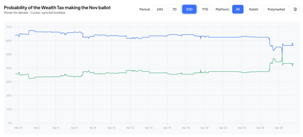Filter the chart by Polymarket

tap(276, 9)
